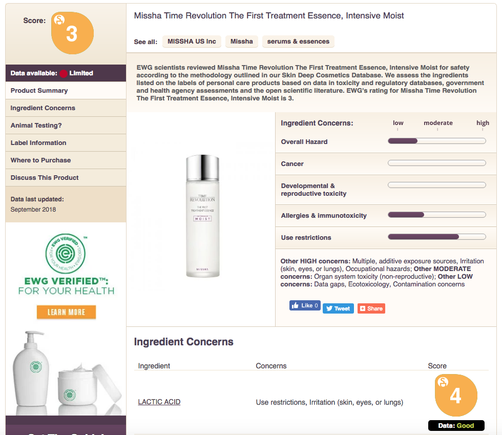Select Label Information in the sidebar
The width and height of the screenshot is (502, 435).
click(66, 143)
